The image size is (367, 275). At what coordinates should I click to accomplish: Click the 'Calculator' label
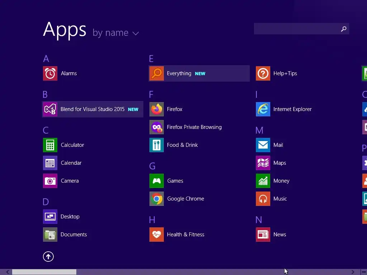[72, 145]
